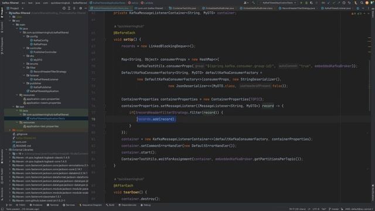This screenshot has width=375, height=211.
Task: Fold the setUp method at gutter
Action: (x=105, y=39)
